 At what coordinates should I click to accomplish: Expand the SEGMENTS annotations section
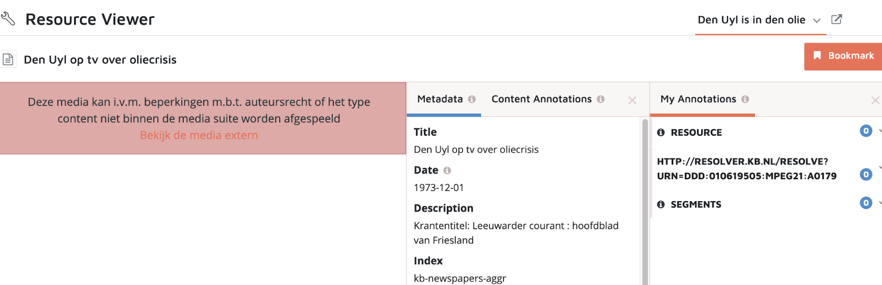879,203
